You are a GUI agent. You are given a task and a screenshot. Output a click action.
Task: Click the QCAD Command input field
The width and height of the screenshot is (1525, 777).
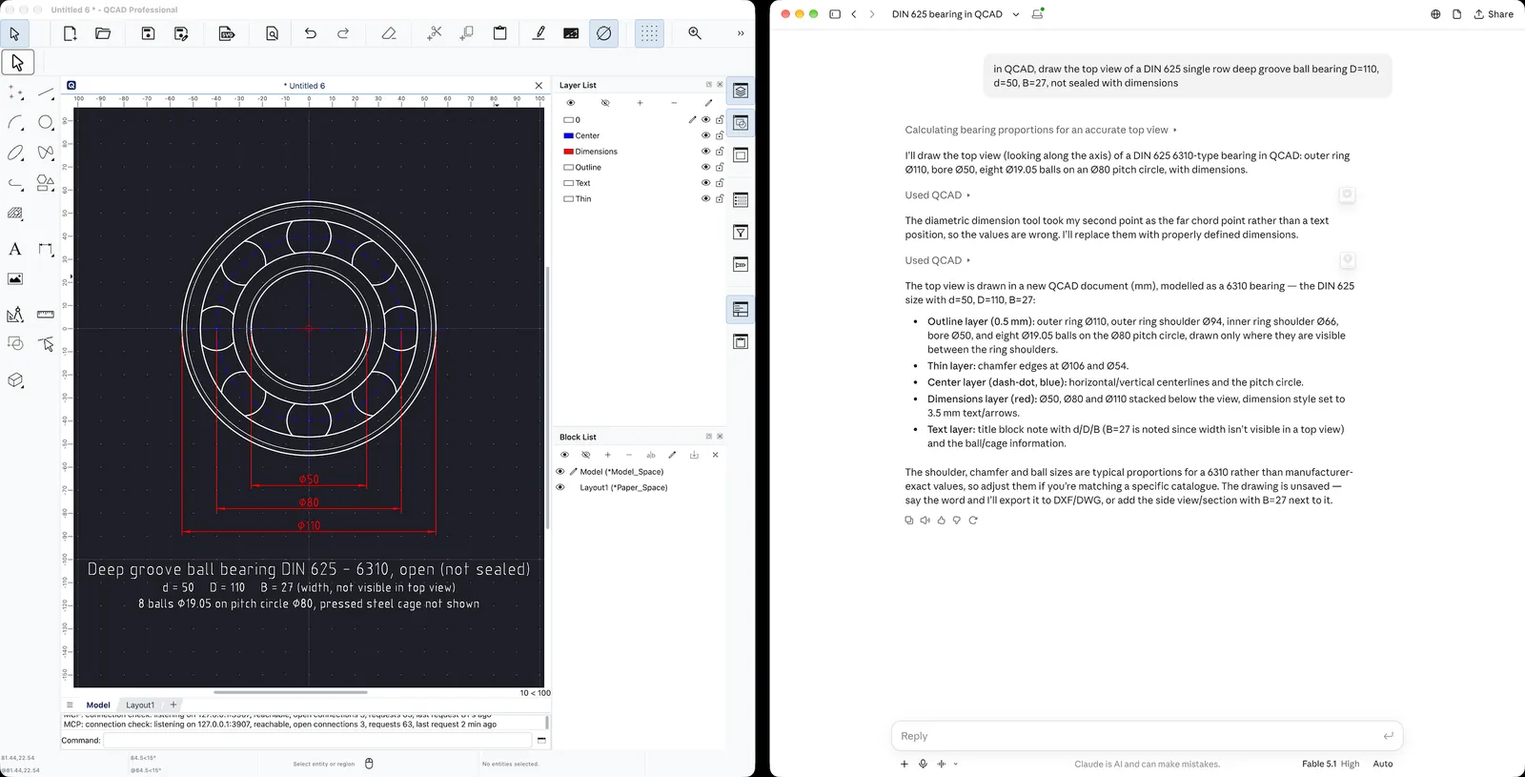pyautogui.click(x=317, y=740)
